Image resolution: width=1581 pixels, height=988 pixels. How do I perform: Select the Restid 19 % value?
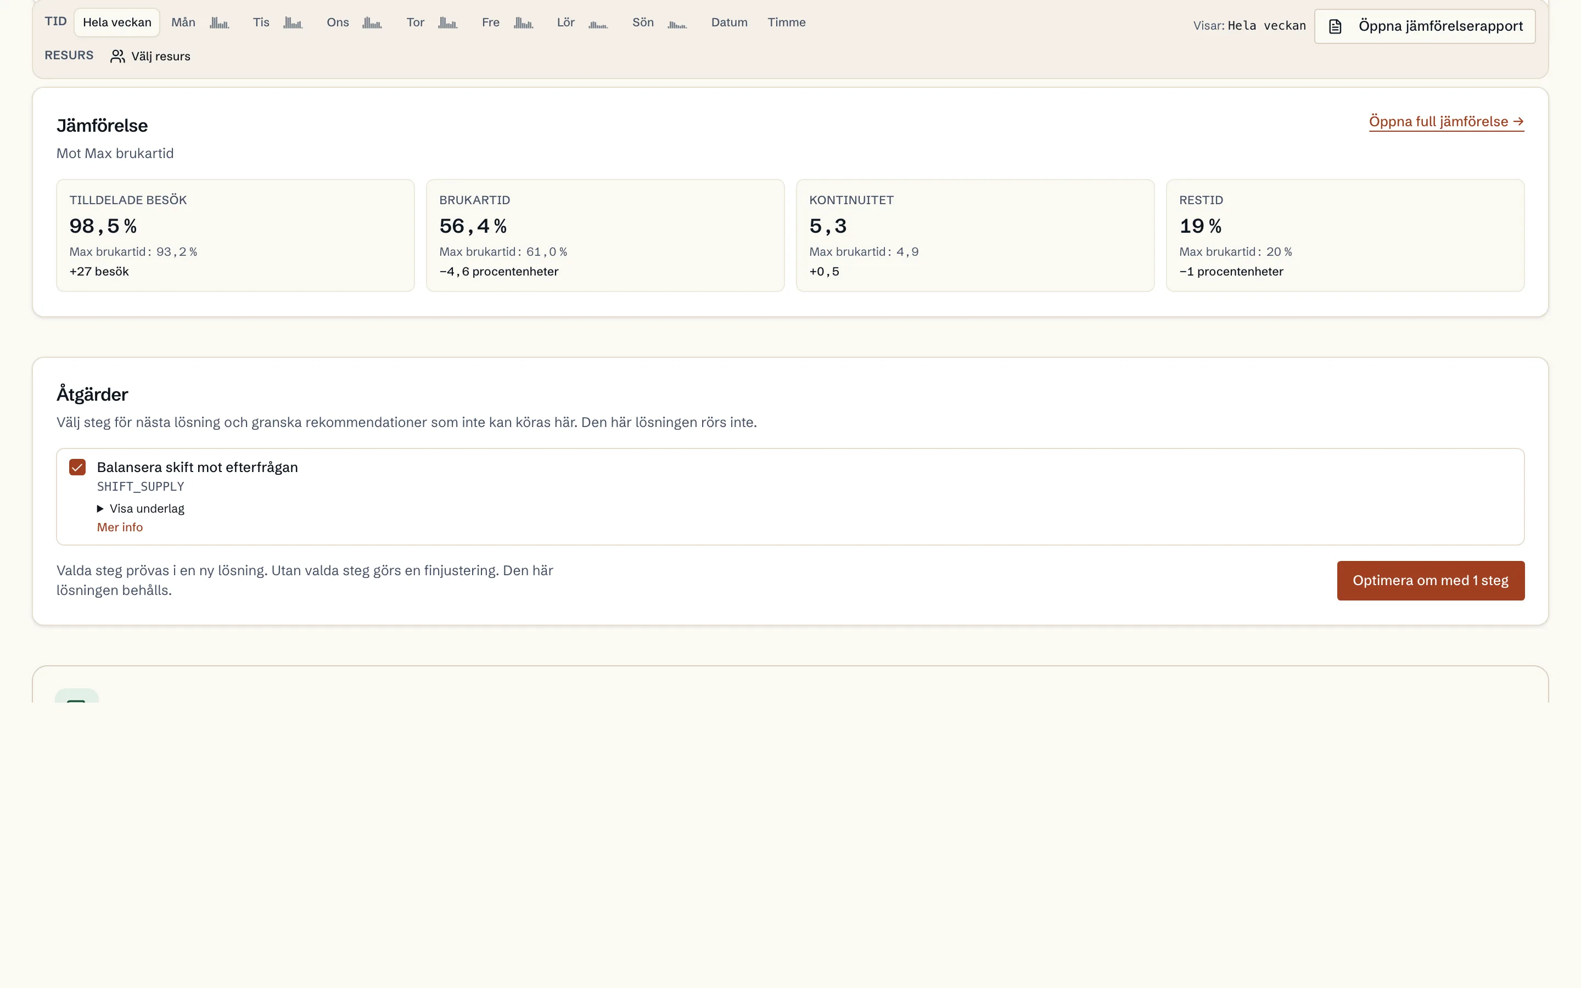(1200, 226)
